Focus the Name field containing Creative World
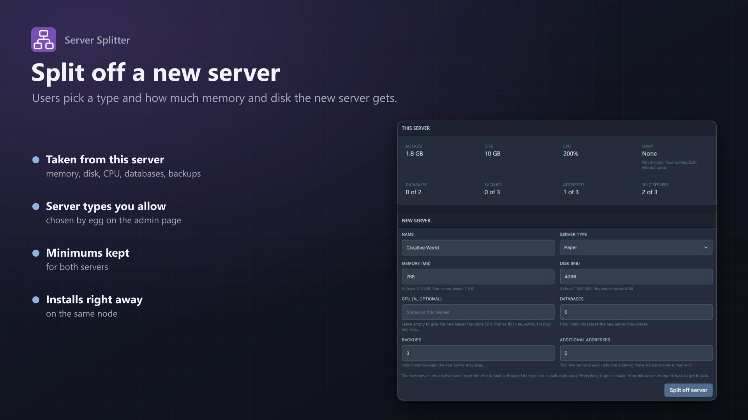Image resolution: width=748 pixels, height=420 pixels. tap(478, 248)
